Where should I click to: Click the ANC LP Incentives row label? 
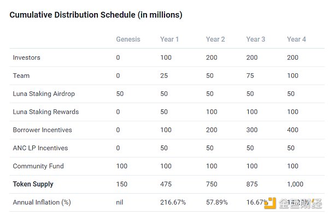coord(40,148)
